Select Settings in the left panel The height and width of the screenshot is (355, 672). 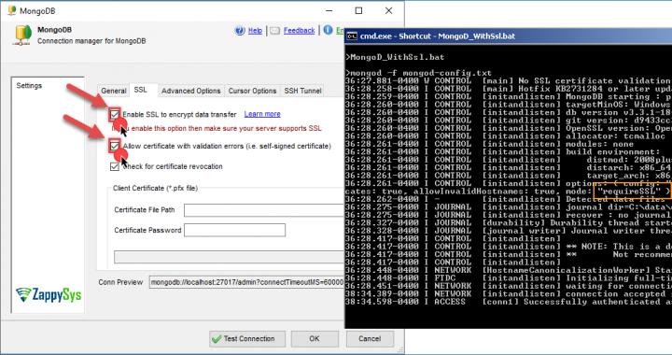pyautogui.click(x=29, y=86)
